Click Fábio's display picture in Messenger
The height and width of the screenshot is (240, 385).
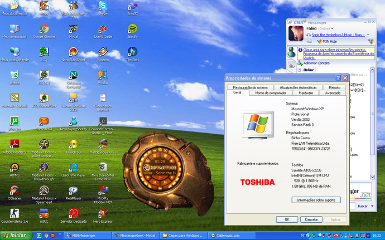coord(296,33)
